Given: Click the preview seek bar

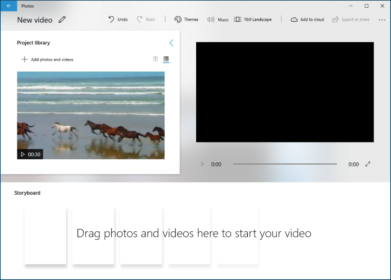Looking at the screenshot, I should [x=285, y=164].
